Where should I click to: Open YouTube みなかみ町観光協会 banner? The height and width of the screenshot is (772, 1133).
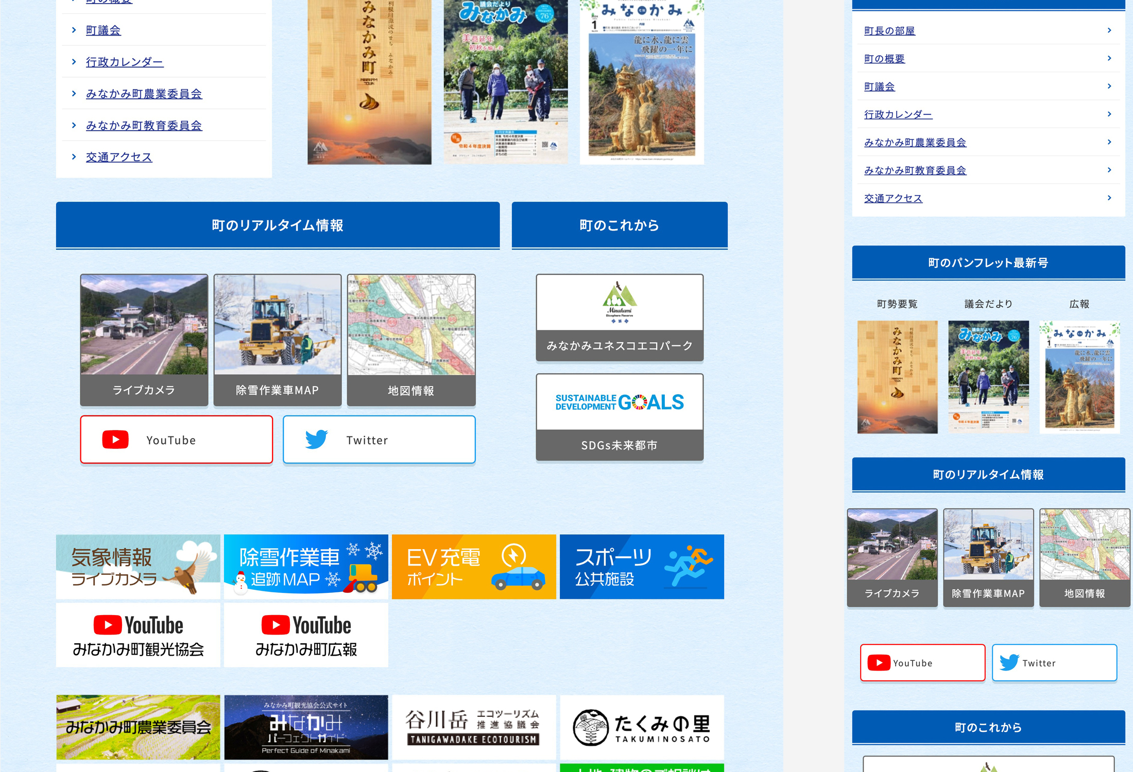pos(138,635)
